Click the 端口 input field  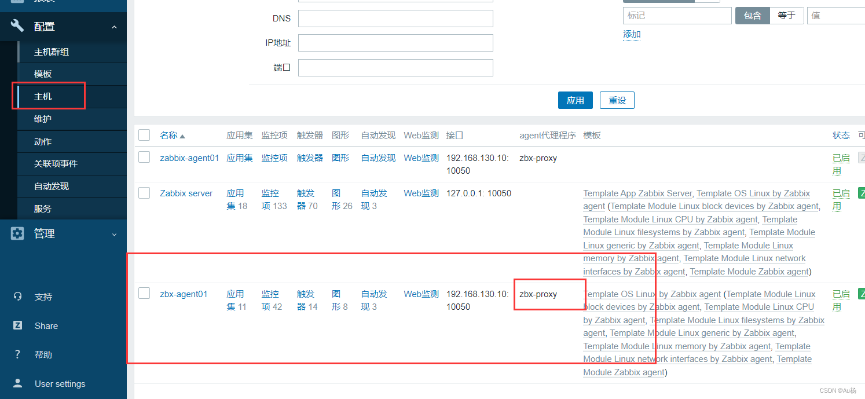point(395,68)
